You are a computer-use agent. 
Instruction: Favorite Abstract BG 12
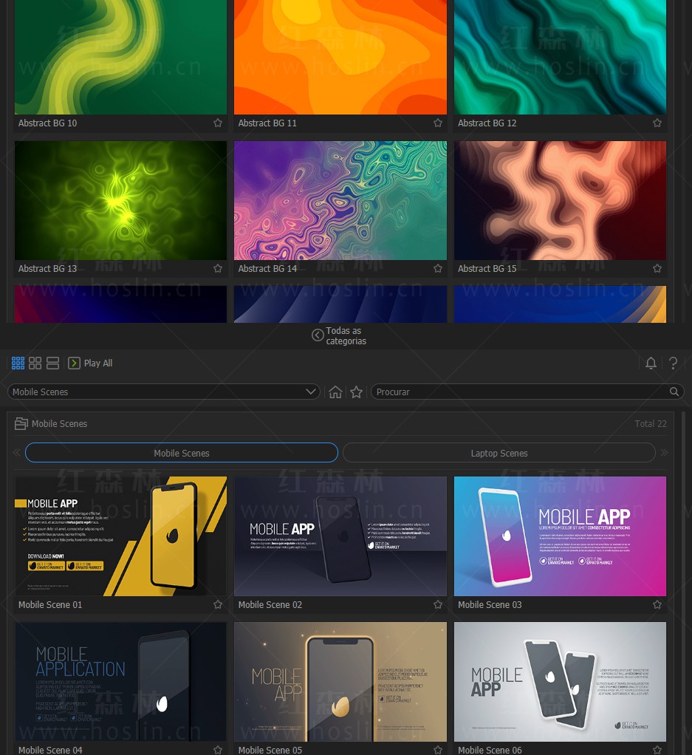coord(657,123)
